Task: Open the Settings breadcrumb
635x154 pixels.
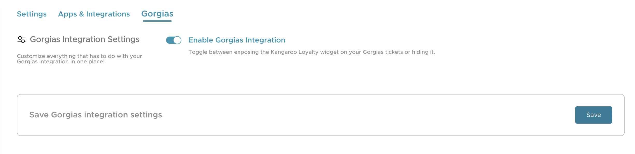Action: point(32,14)
